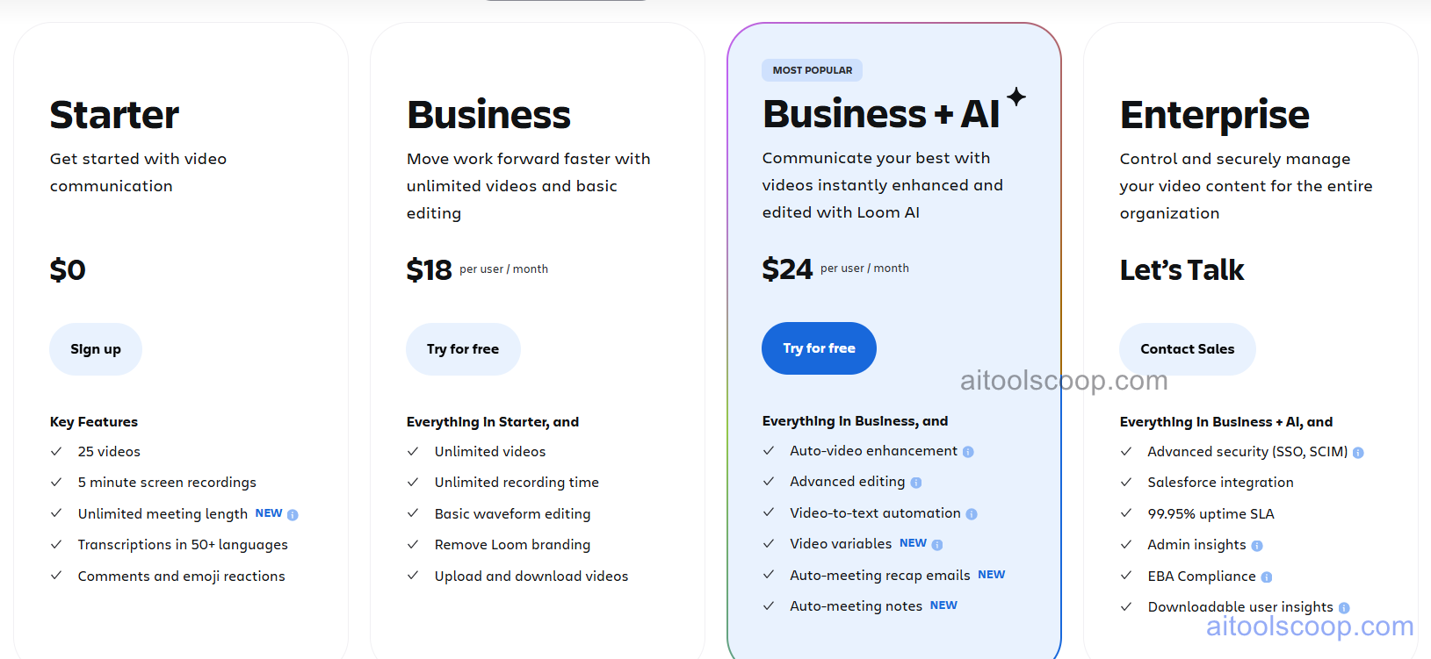This screenshot has width=1431, height=659.
Task: Select the Starter plan heading
Action: pos(114,115)
